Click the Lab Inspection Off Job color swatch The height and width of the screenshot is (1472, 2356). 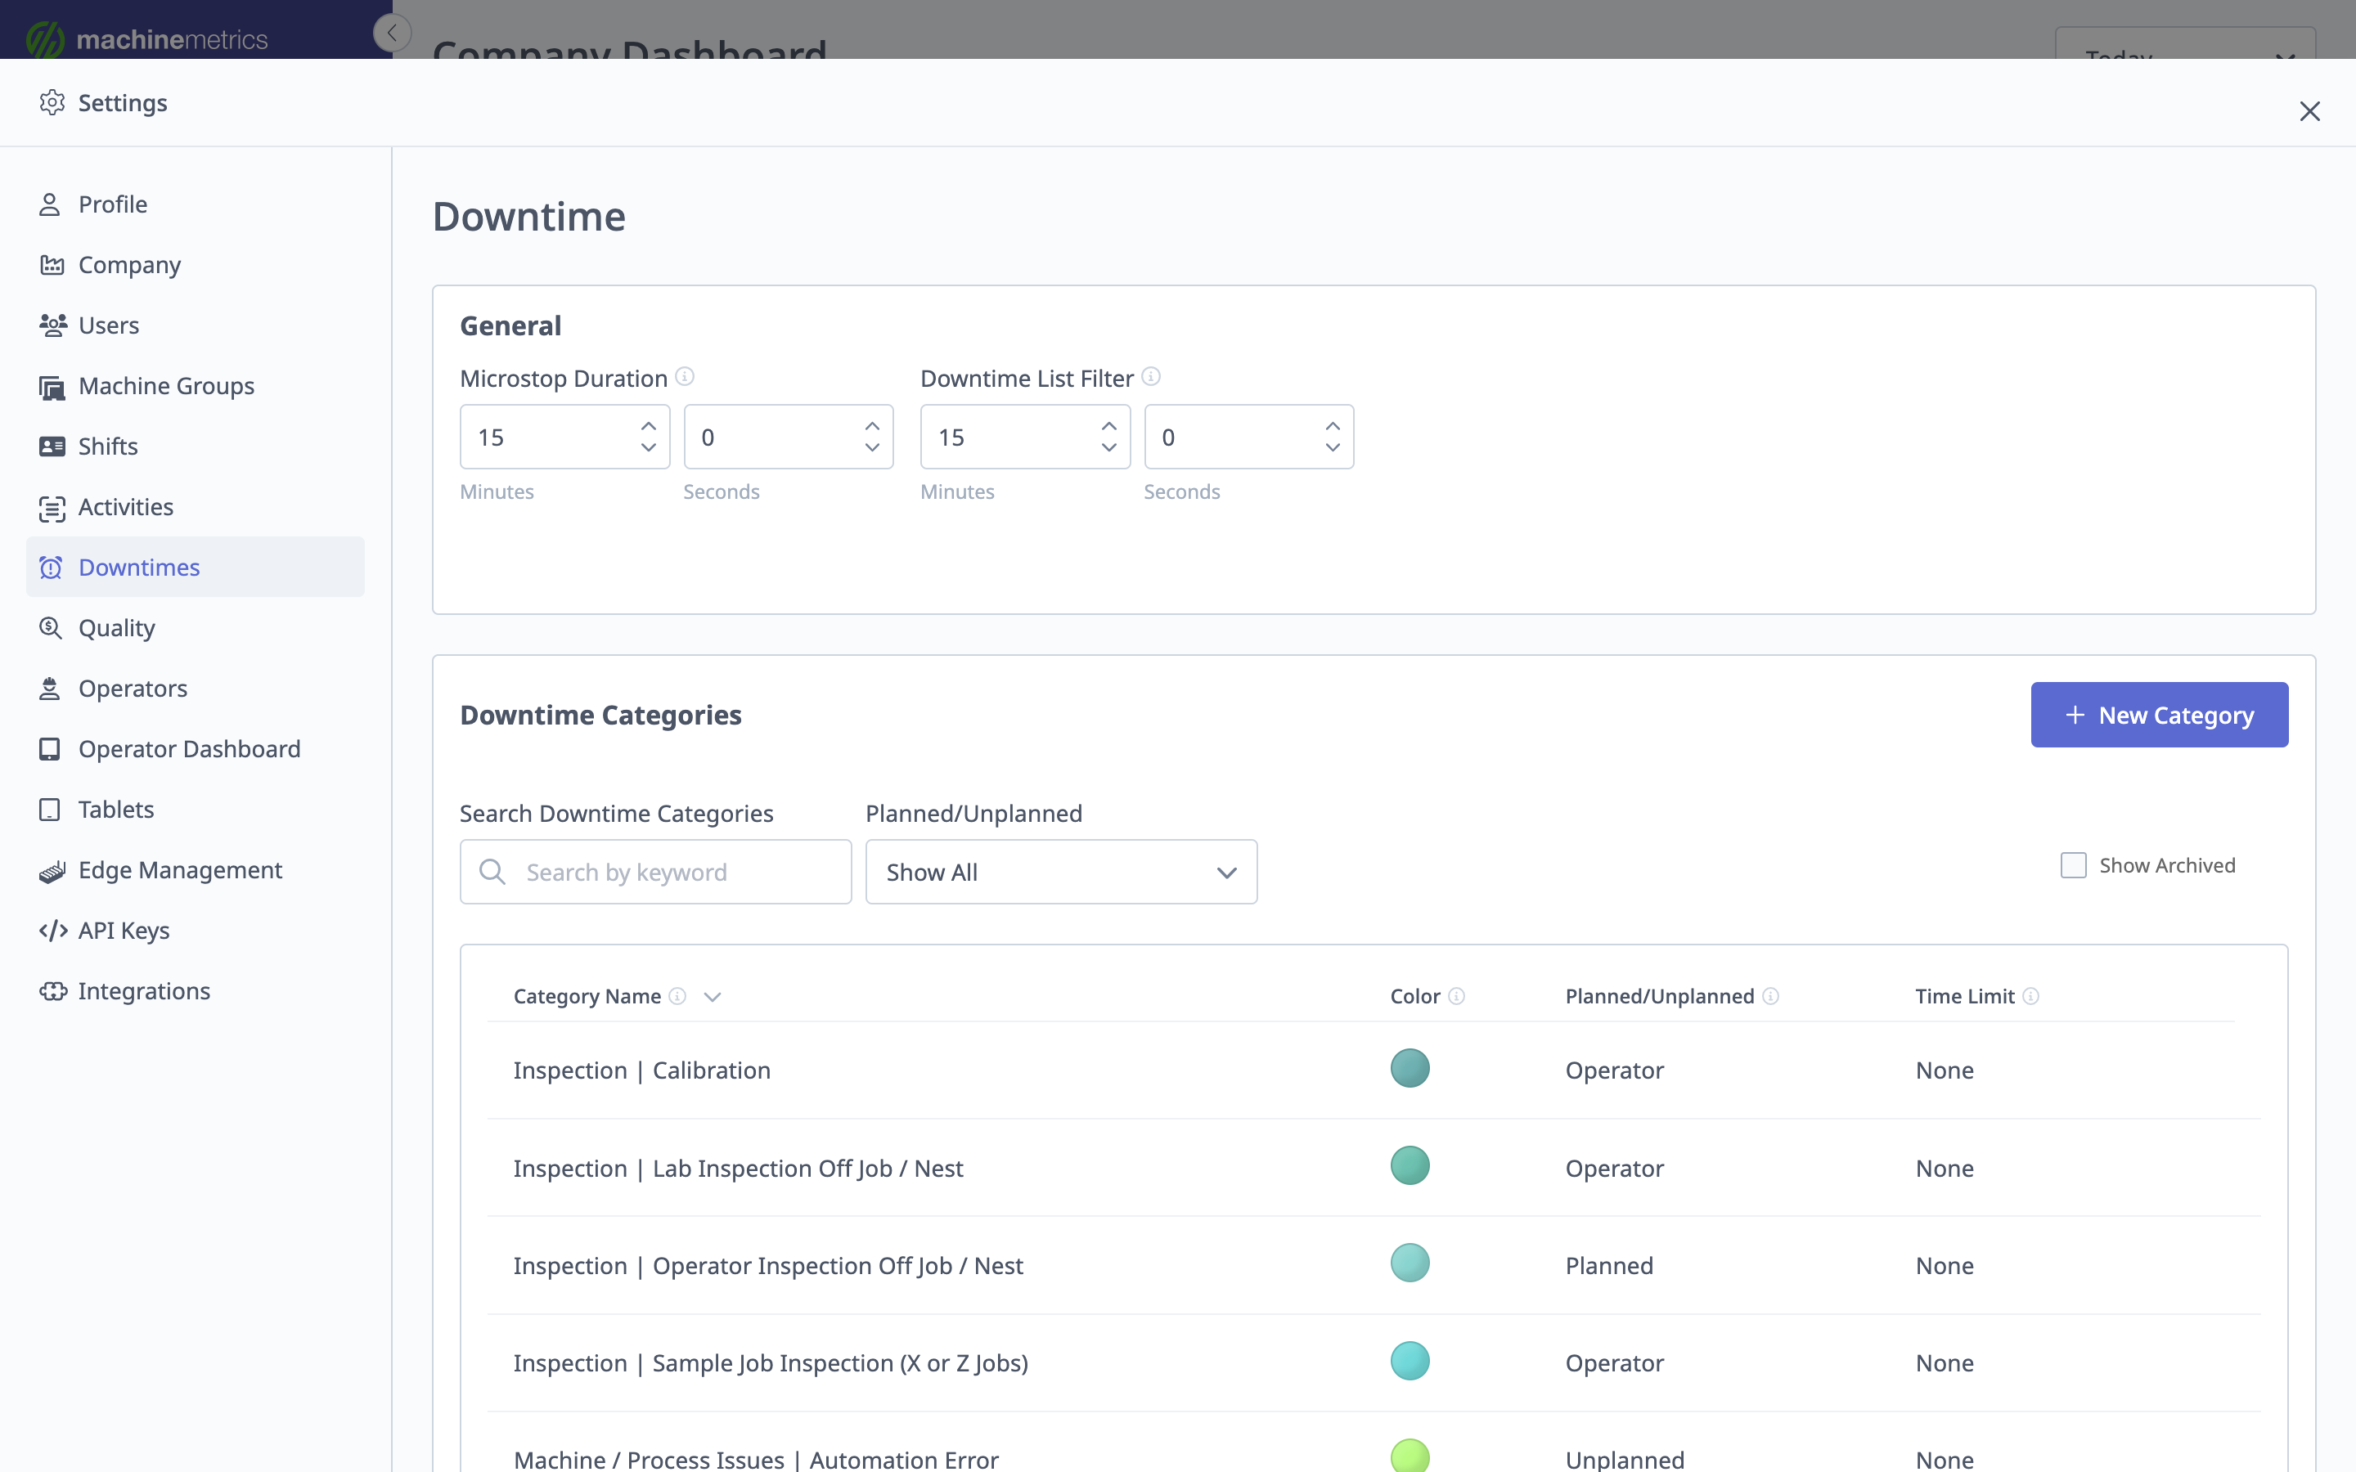[1410, 1165]
